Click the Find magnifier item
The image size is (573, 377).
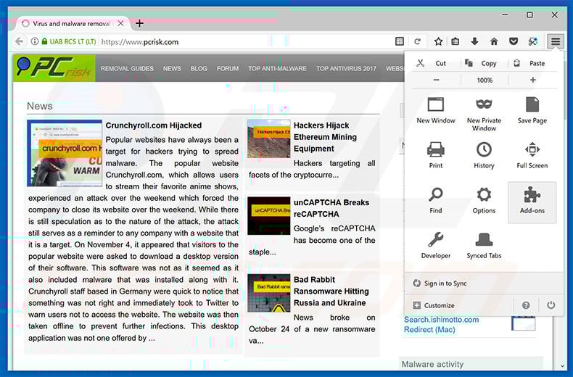click(436, 201)
